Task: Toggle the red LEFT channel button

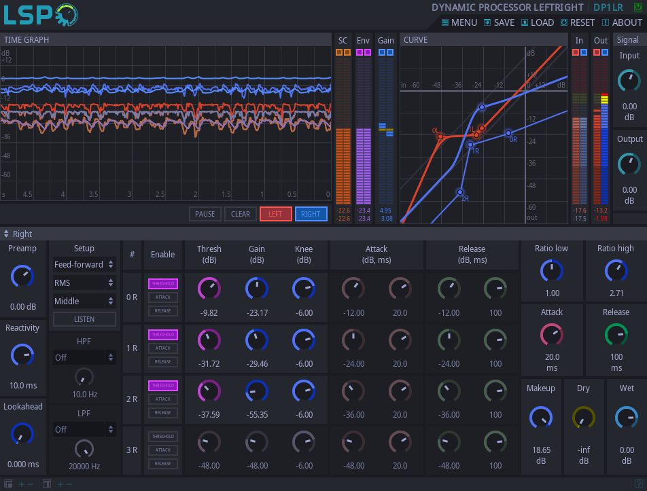Action: coord(276,214)
